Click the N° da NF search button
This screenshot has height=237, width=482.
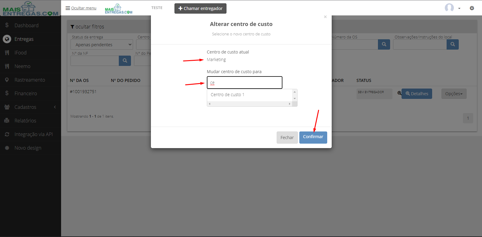(x=125, y=61)
